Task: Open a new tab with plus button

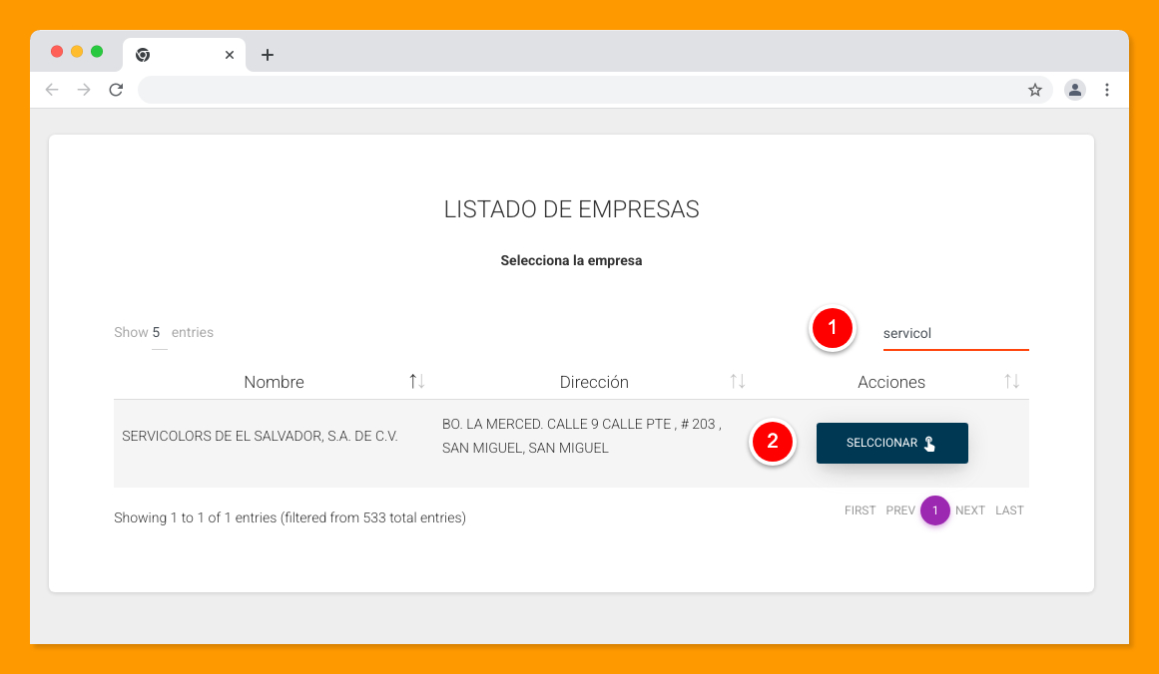Action: 267,55
